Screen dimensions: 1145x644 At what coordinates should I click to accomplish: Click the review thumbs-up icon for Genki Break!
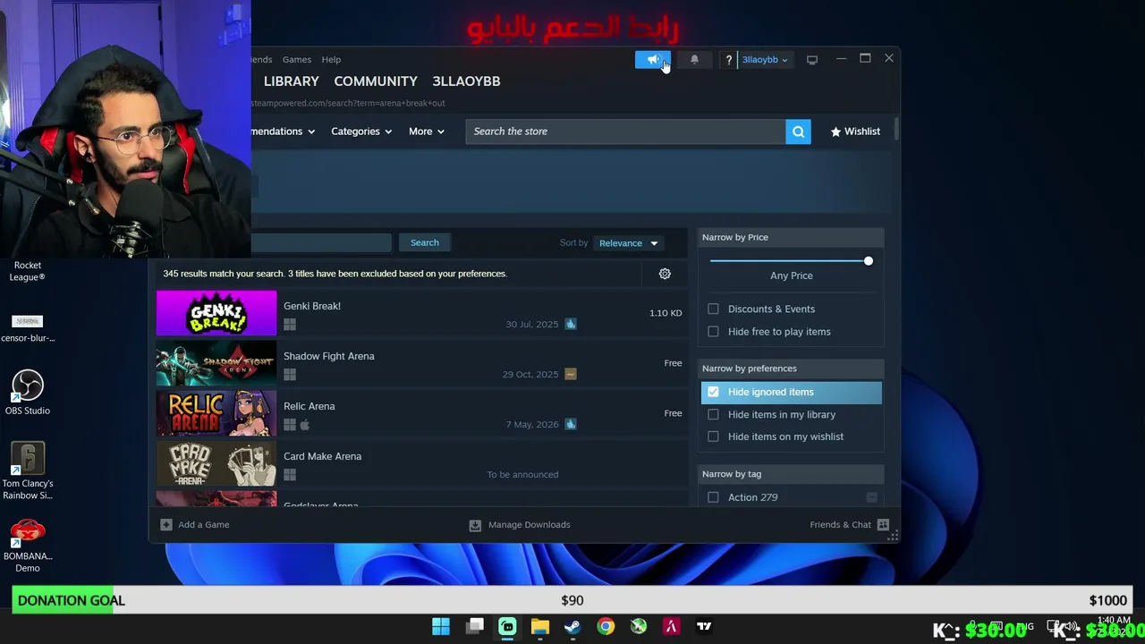pyautogui.click(x=571, y=324)
